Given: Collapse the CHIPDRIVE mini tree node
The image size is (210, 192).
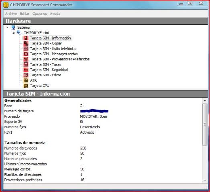Looking at the screenshot, I should click(x=14, y=33).
